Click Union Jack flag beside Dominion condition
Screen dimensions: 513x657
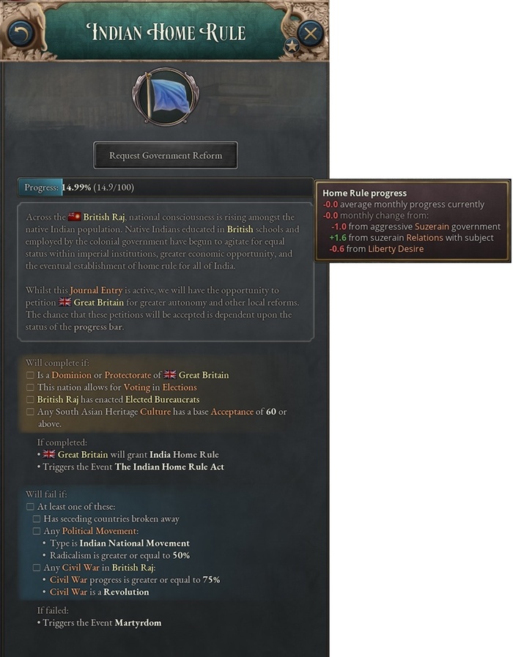[170, 374]
